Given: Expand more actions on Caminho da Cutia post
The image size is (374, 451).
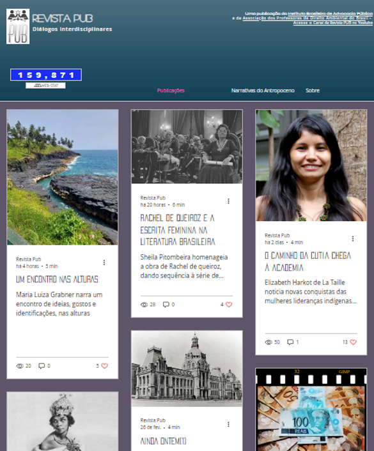Looking at the screenshot, I should coord(353,239).
